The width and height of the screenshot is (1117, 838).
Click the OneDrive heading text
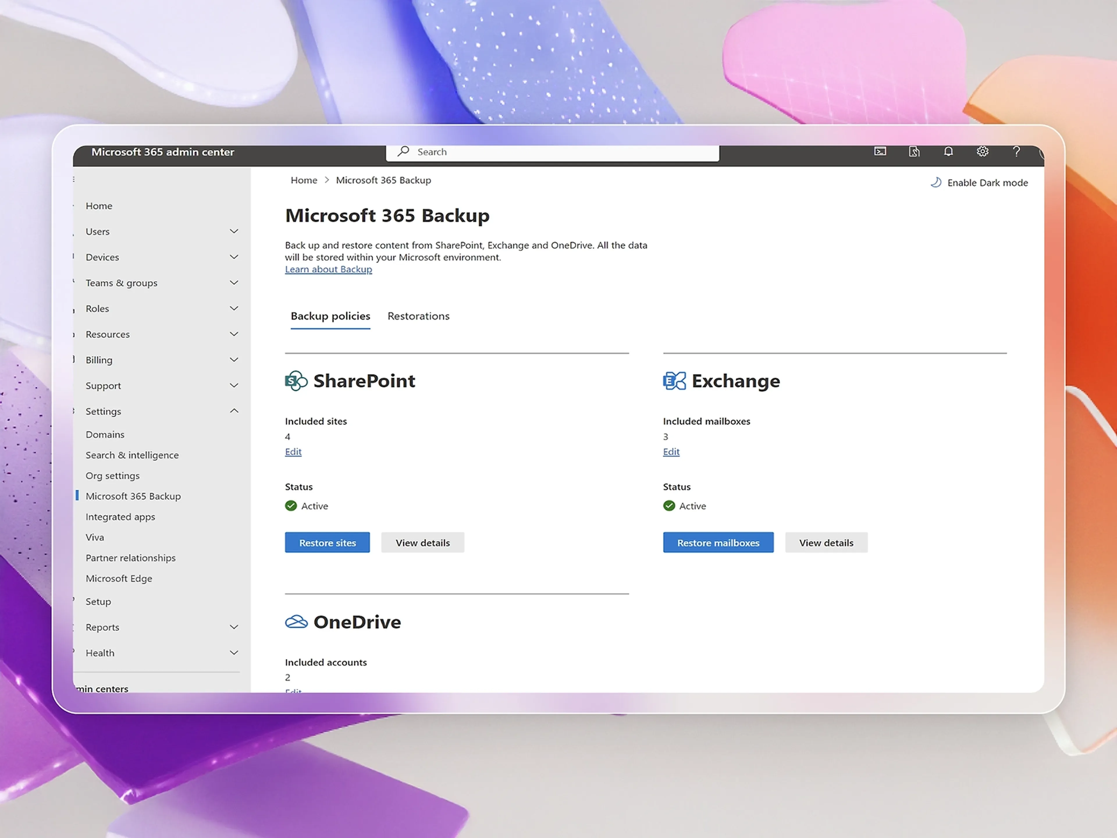pos(357,622)
